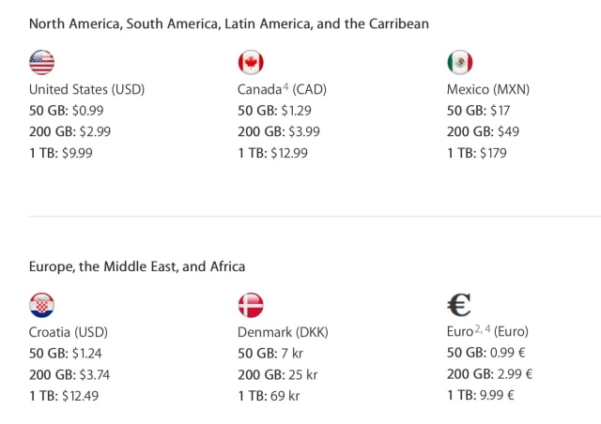Click the Mexico (MXN) label

(488, 90)
